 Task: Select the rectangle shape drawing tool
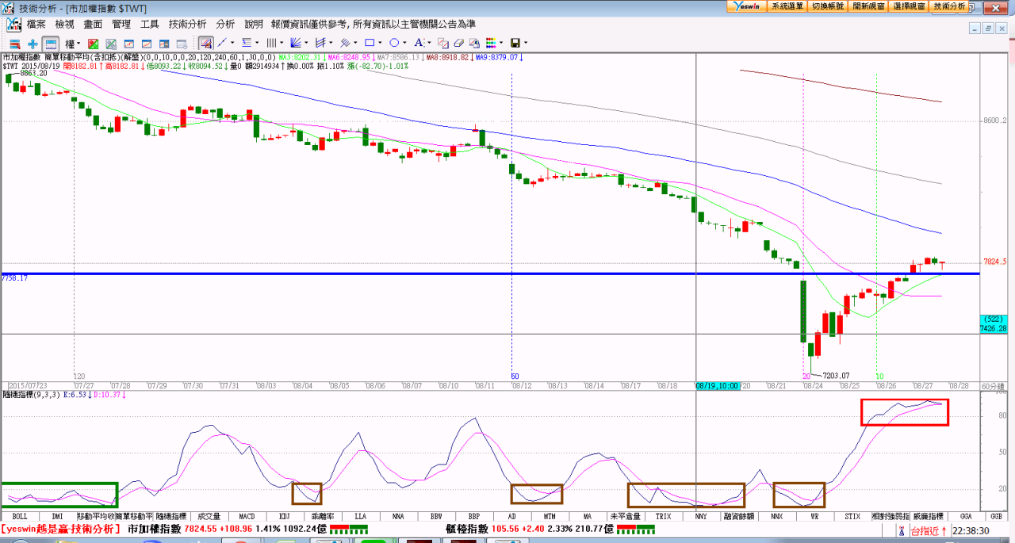point(369,43)
